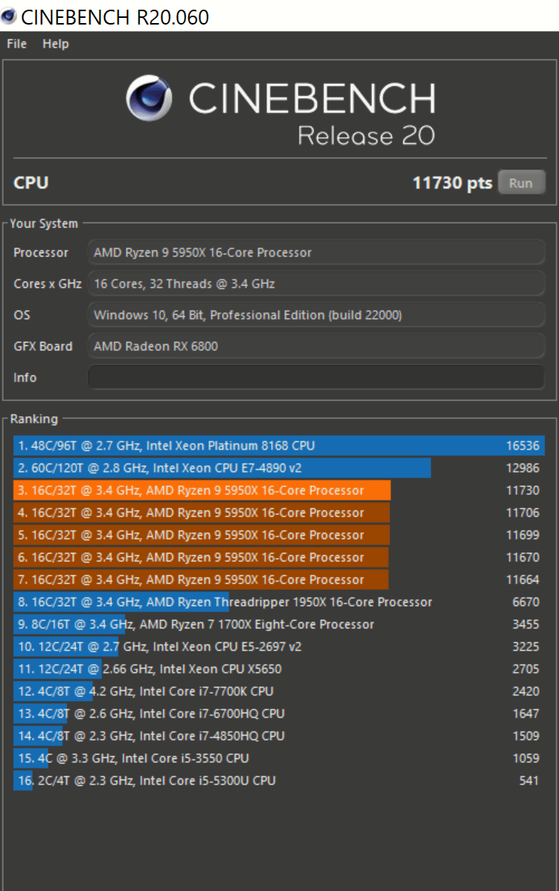Viewport: 559px width, 891px height.
Task: Select the Xeon Platinum 8168 ranking entry
Action: 279,446
